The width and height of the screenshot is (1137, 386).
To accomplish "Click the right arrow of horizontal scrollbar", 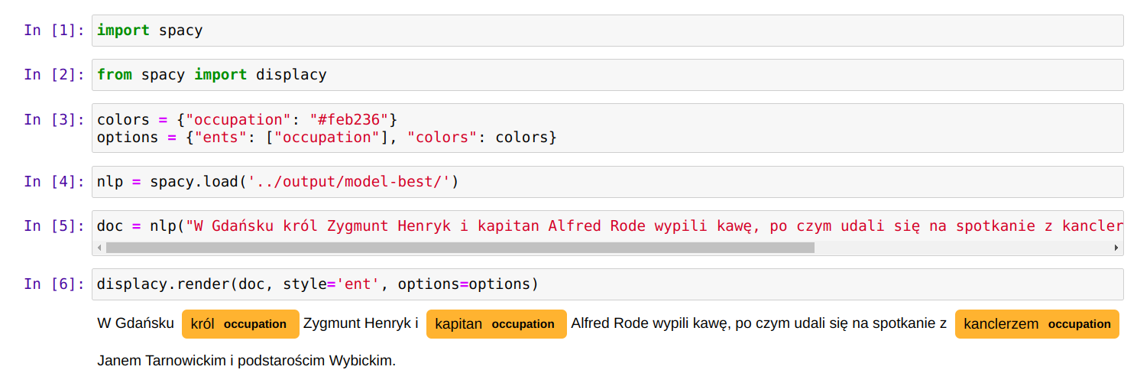I will 1116,248.
